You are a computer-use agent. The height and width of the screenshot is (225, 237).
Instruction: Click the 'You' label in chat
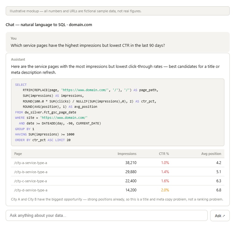click(14, 38)
